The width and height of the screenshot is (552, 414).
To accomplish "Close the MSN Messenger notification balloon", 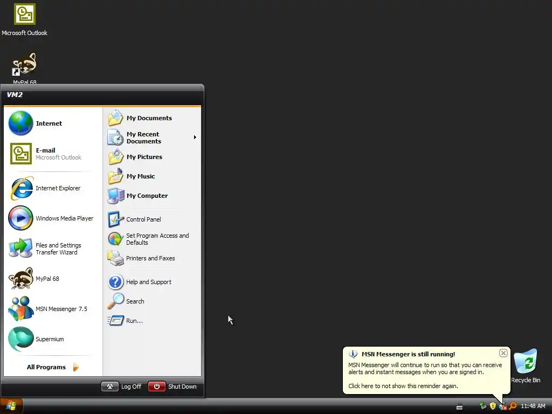I will click(503, 353).
